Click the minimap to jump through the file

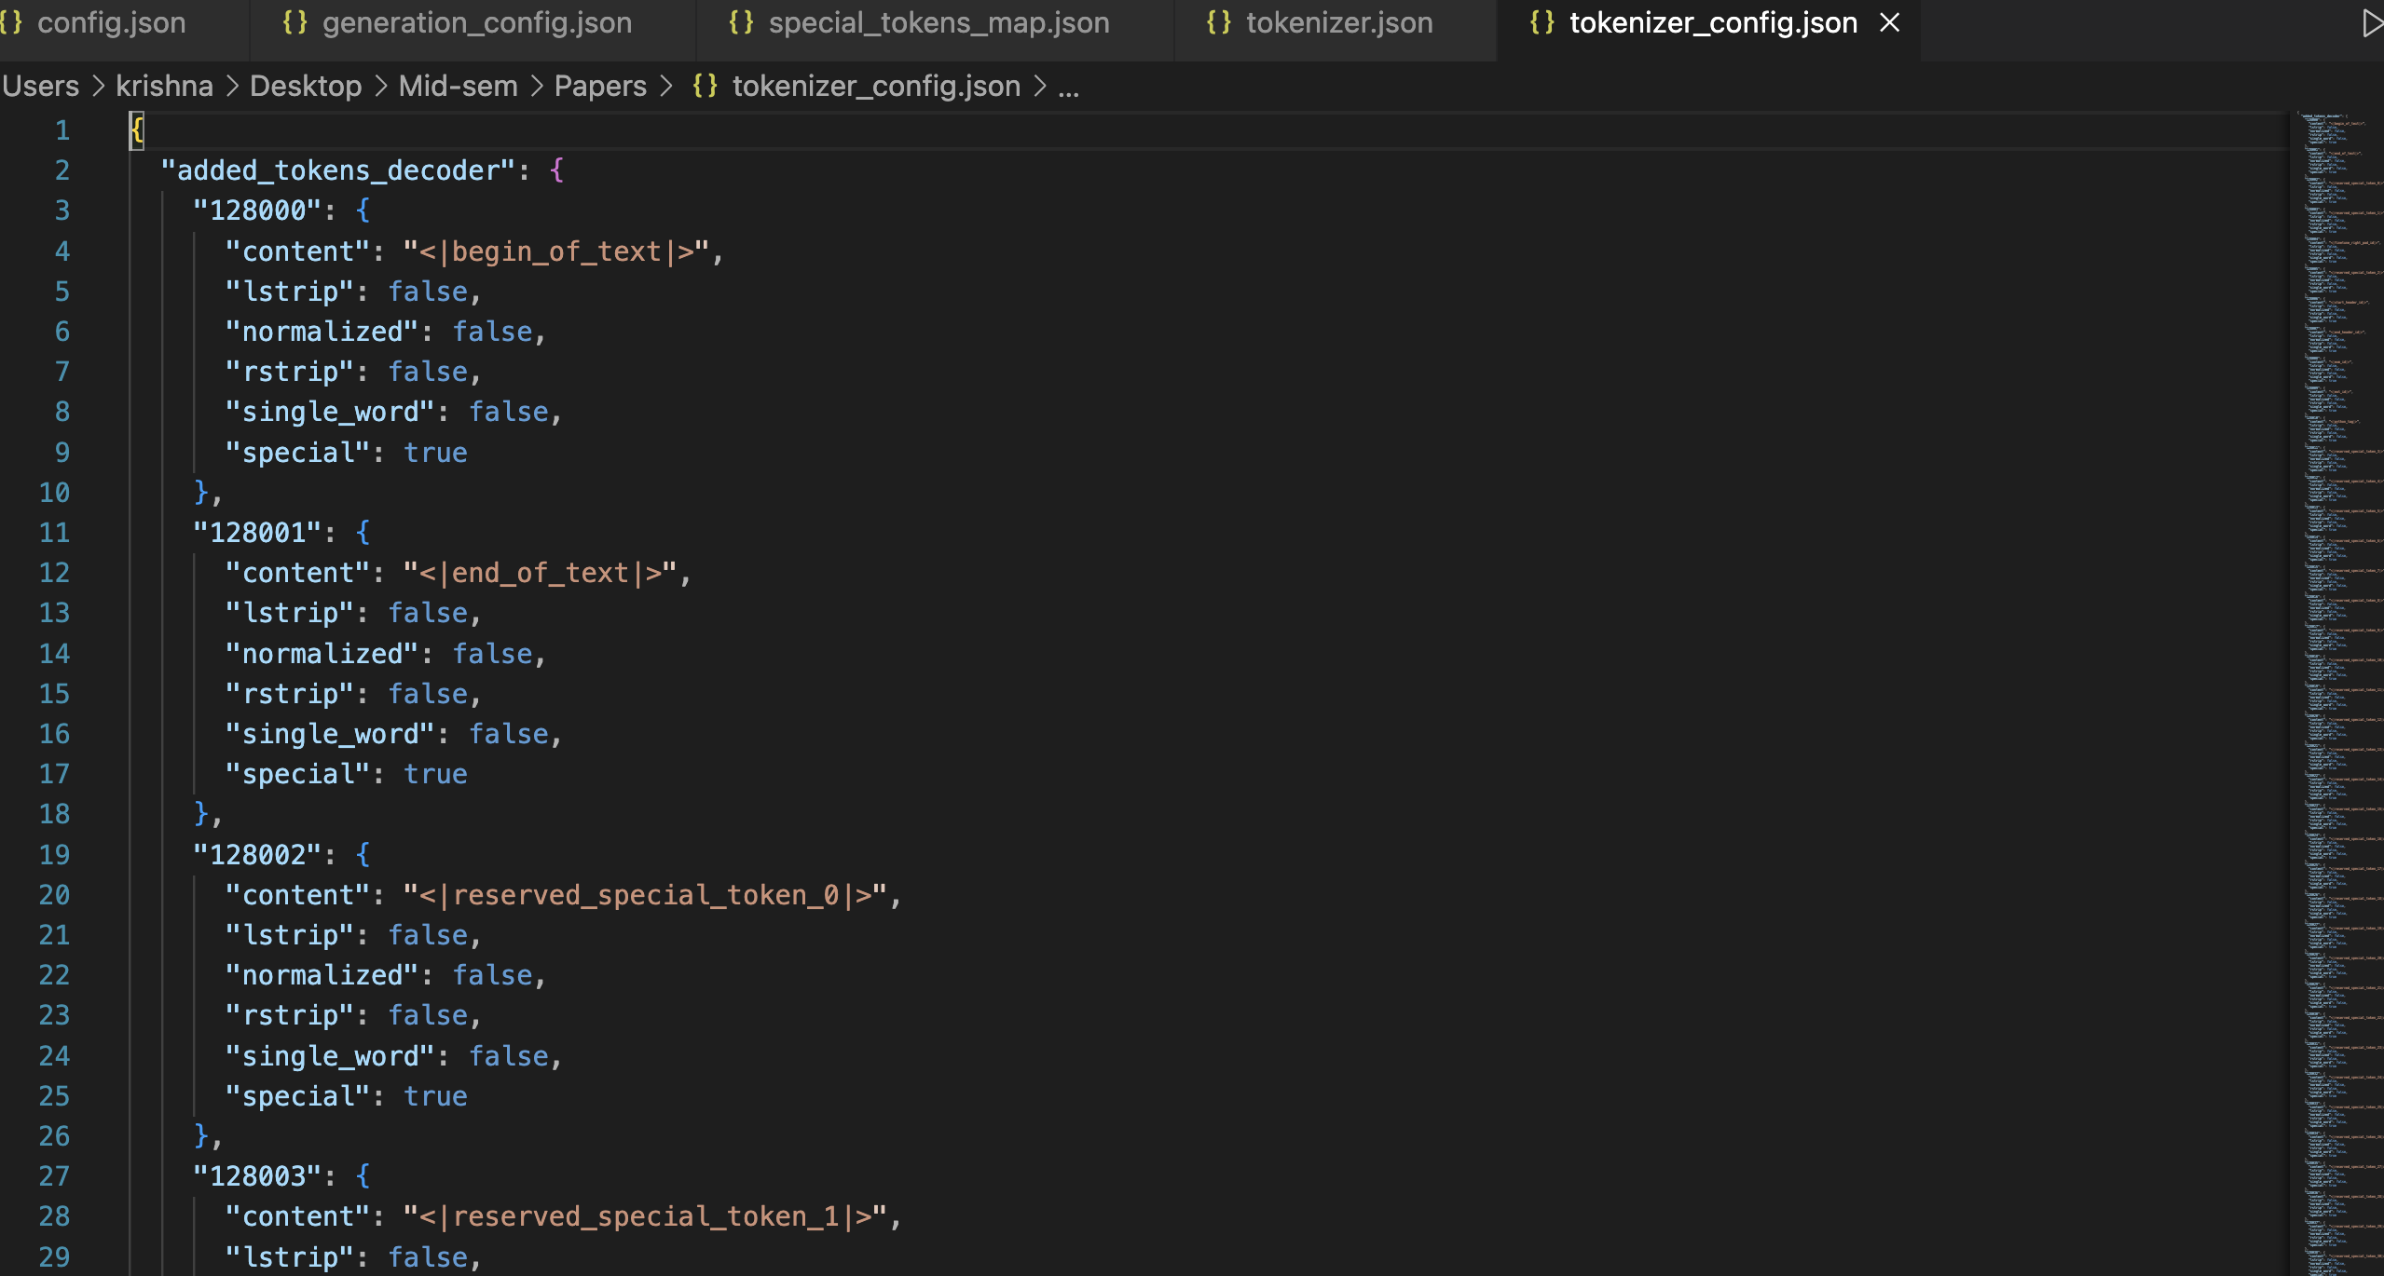[2335, 652]
